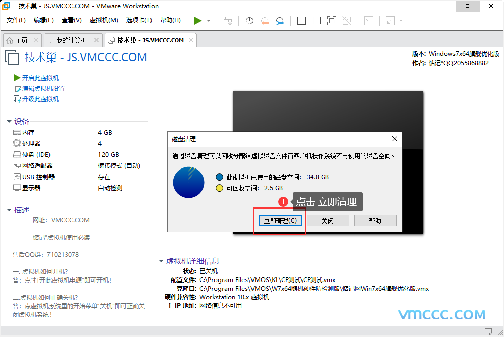504x337 pixels.
Task: Open the 帮助(H) menu
Action: (170, 20)
